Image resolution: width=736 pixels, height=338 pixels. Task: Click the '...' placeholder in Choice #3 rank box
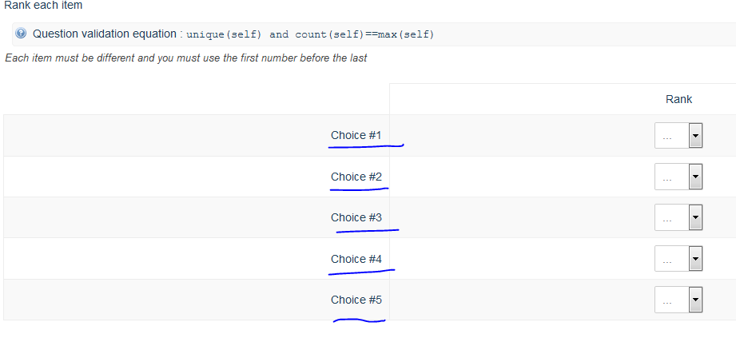[667, 219]
